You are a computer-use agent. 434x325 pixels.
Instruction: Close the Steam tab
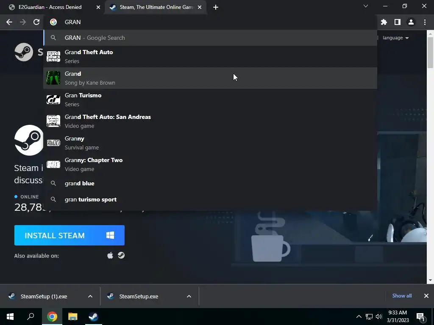click(200, 7)
